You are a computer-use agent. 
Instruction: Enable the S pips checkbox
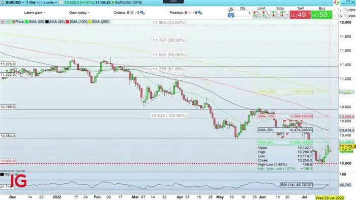tap(337, 16)
